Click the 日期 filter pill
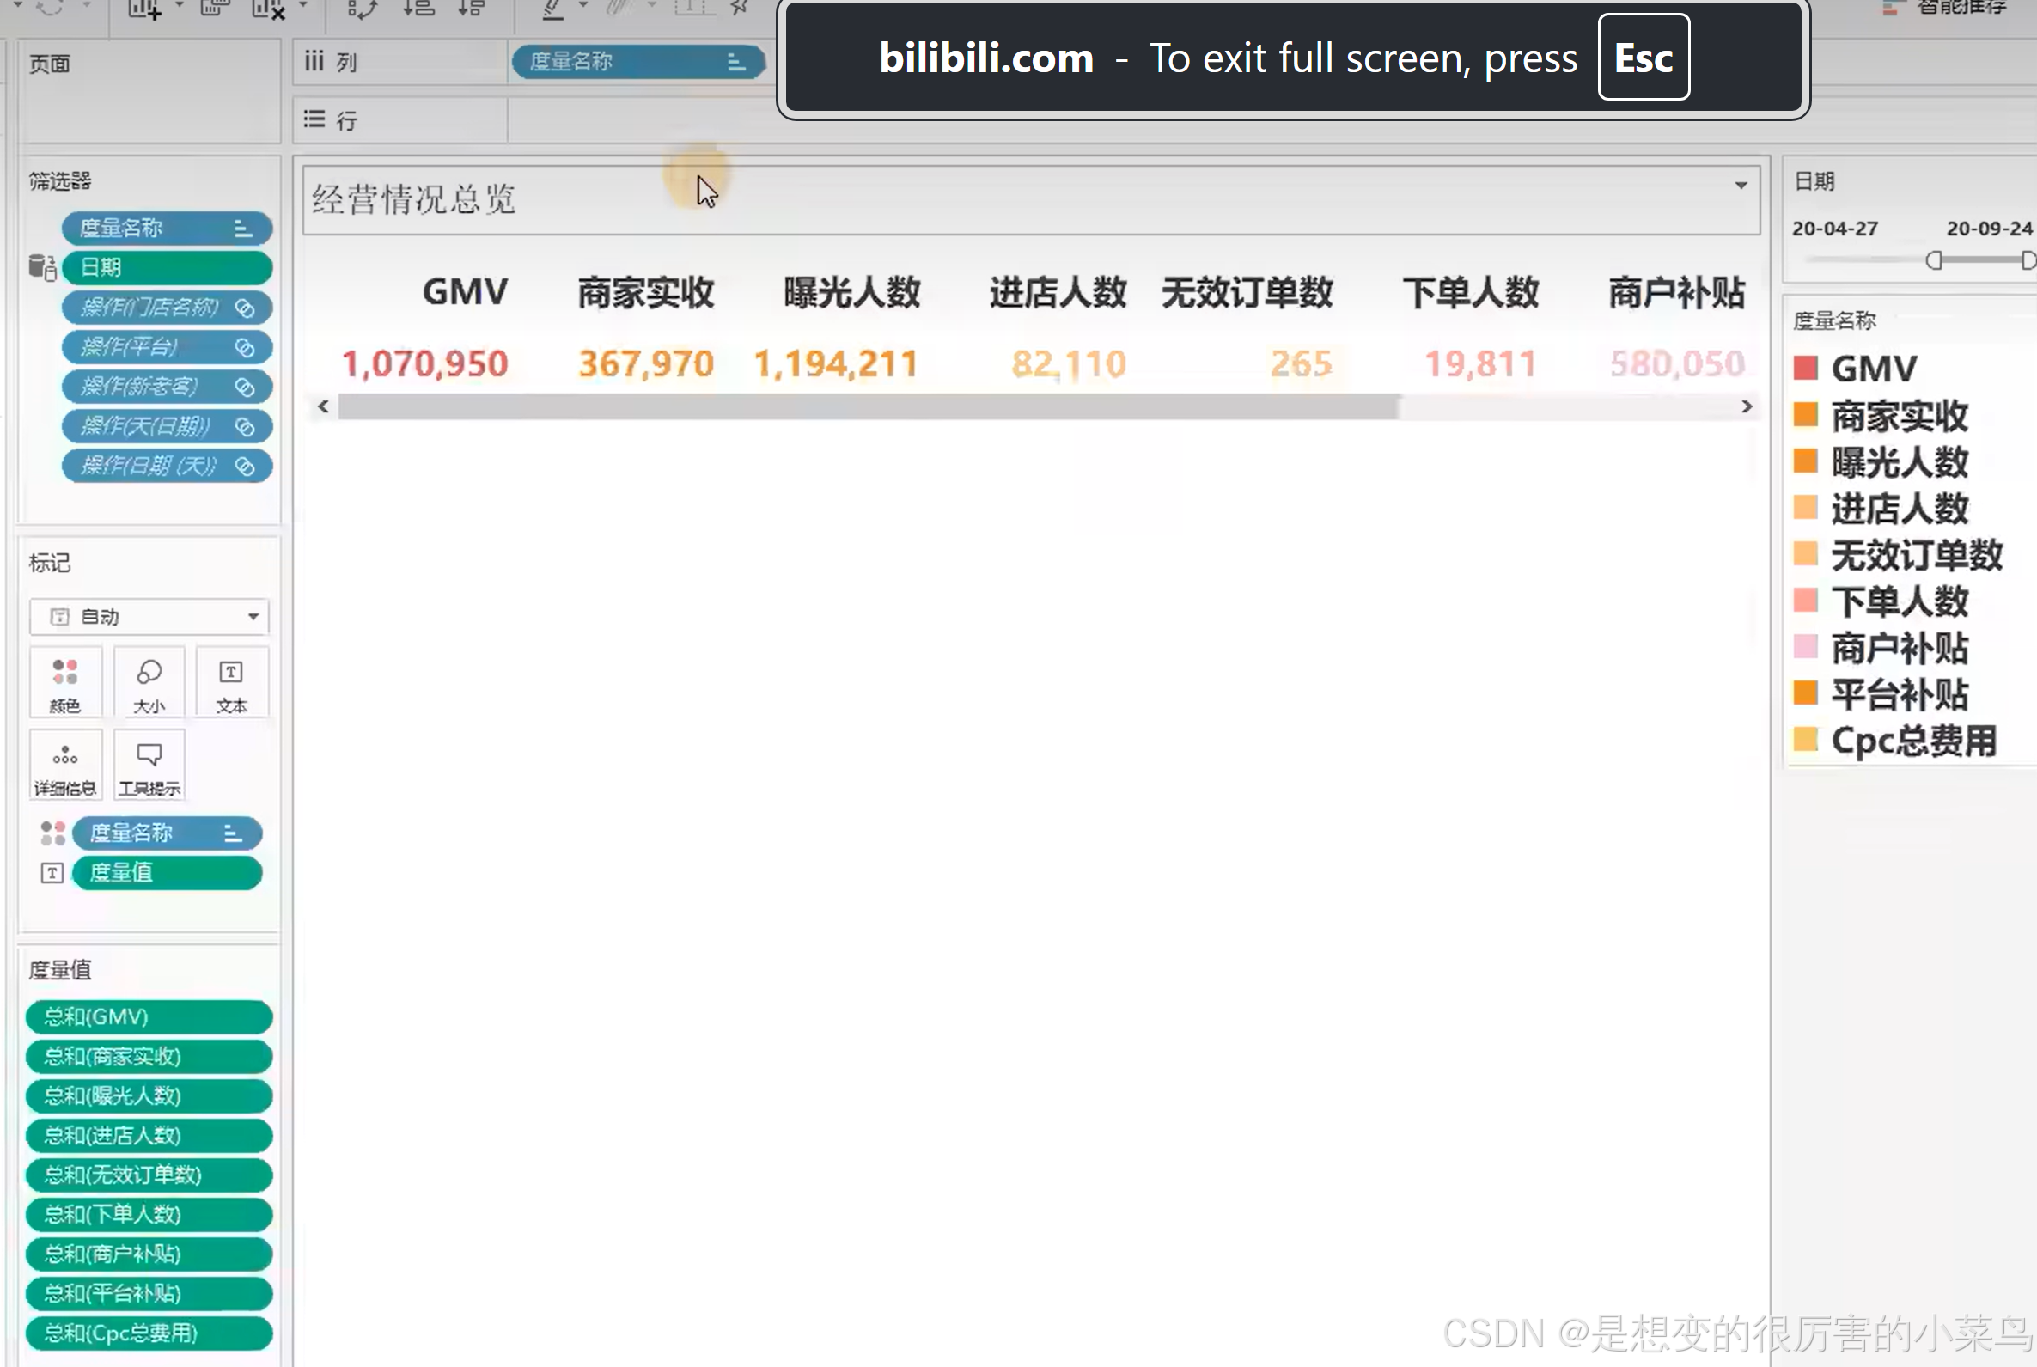This screenshot has width=2037, height=1367. (166, 268)
